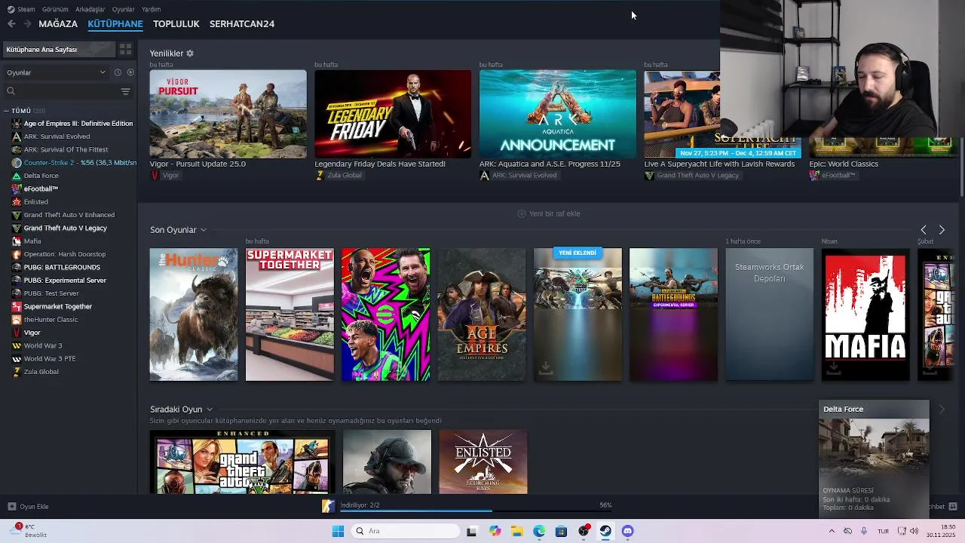Focus the library search field
965x543 pixels.
[62, 91]
